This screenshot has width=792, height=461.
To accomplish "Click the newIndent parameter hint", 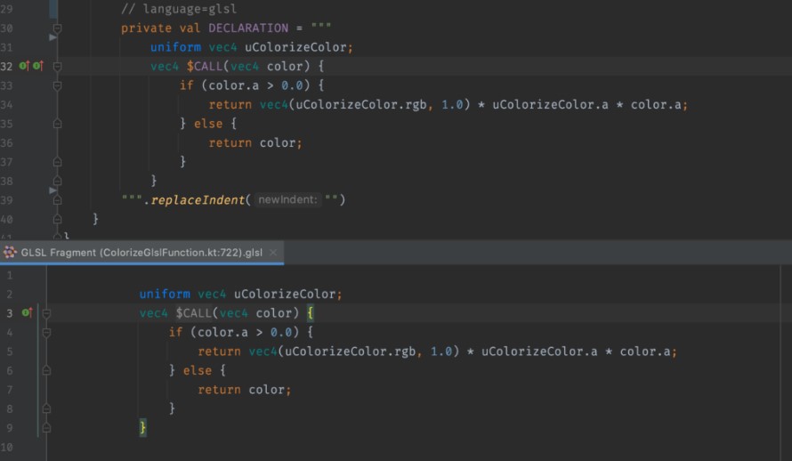I will pos(288,199).
